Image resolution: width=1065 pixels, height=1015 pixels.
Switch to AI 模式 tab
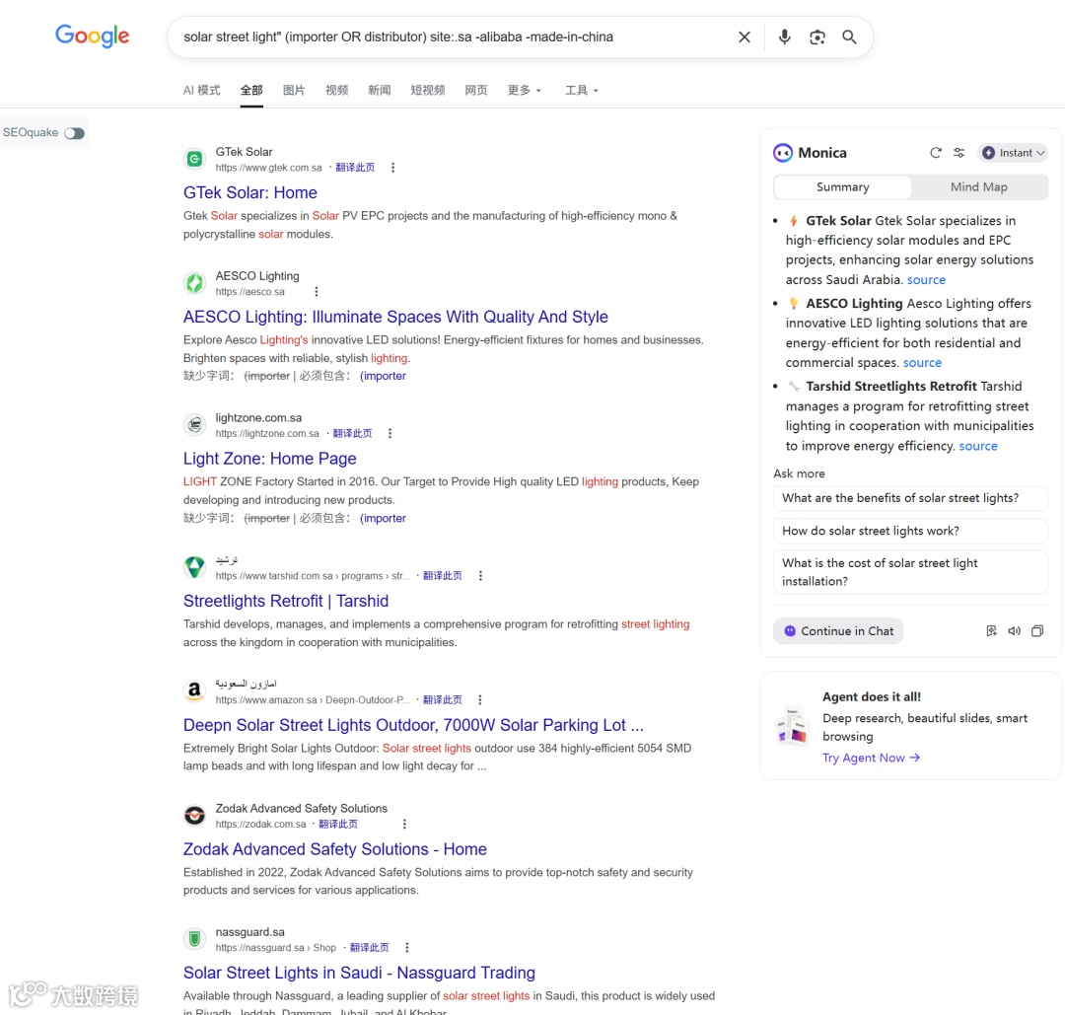[202, 91]
